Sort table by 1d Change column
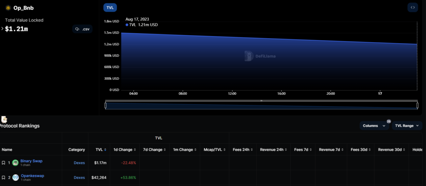Image resolution: width=426 pixels, height=186 pixels. pos(124,149)
